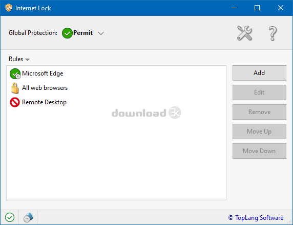Image resolution: width=293 pixels, height=225 pixels.
Task: Click the question mark help icon
Action: (273, 33)
